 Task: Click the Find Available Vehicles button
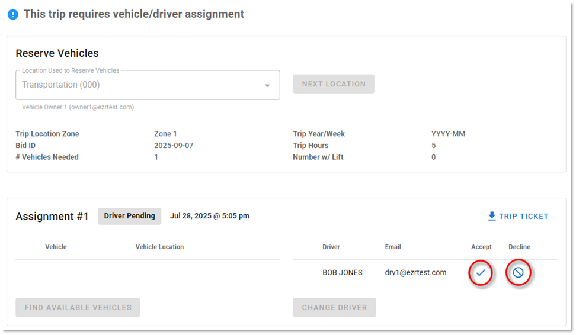(78, 308)
